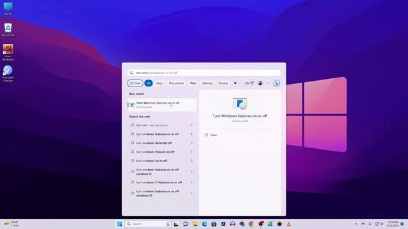Switch to the Web filter tab
This screenshot has height=229, width=408.
coord(193,83)
